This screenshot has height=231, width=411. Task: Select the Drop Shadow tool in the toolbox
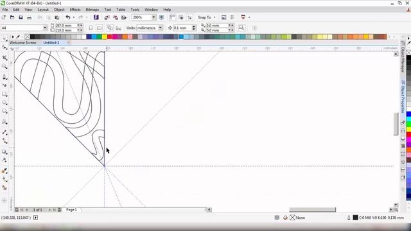point(4,151)
